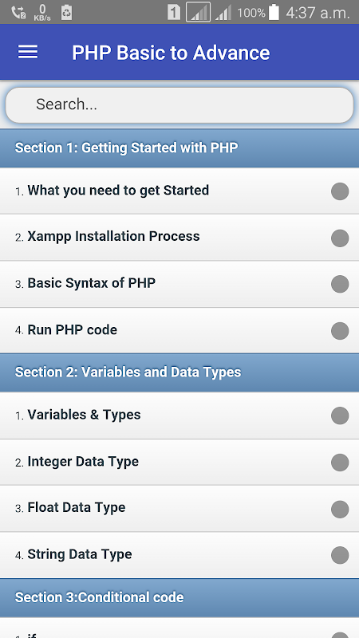Collapse Section 1: Getting Started with PHP header
359x638 pixels.
[x=179, y=148]
